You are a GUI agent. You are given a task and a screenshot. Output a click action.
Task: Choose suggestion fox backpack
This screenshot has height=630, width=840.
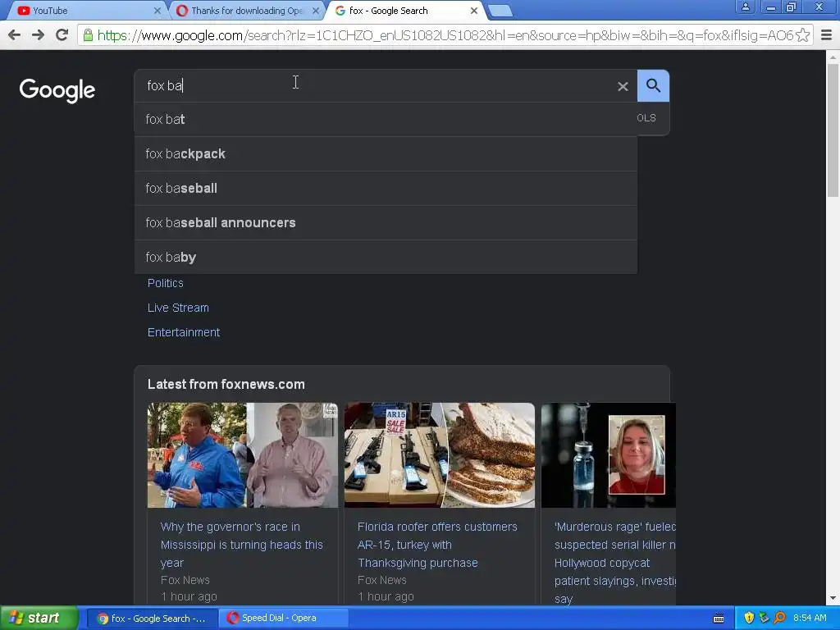[x=386, y=153]
